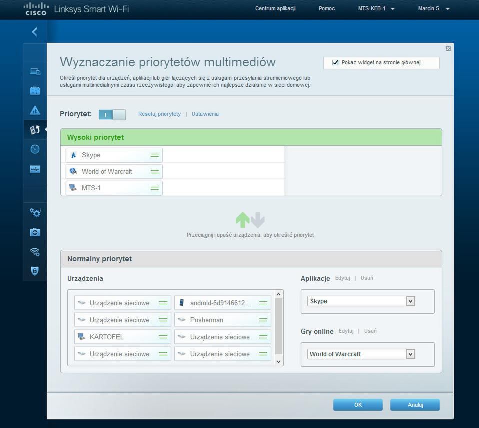Select the media prioritization sidebar icon

35,129
